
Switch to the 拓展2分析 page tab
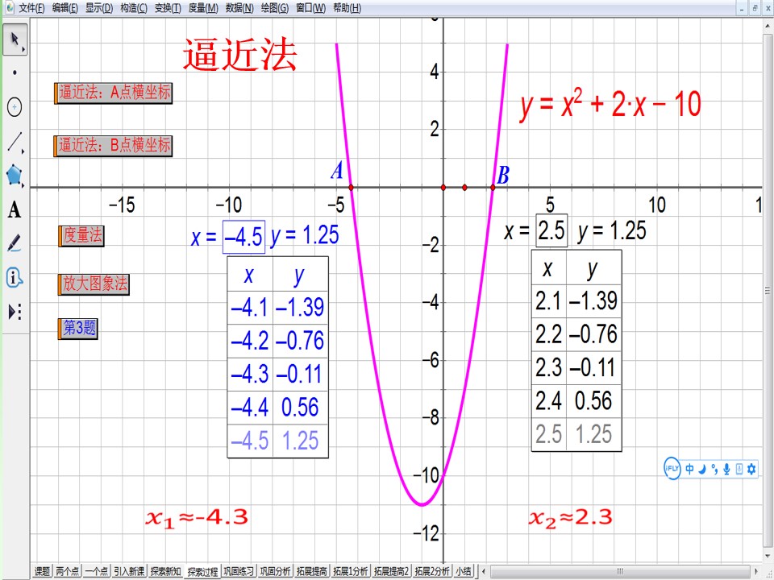point(432,571)
